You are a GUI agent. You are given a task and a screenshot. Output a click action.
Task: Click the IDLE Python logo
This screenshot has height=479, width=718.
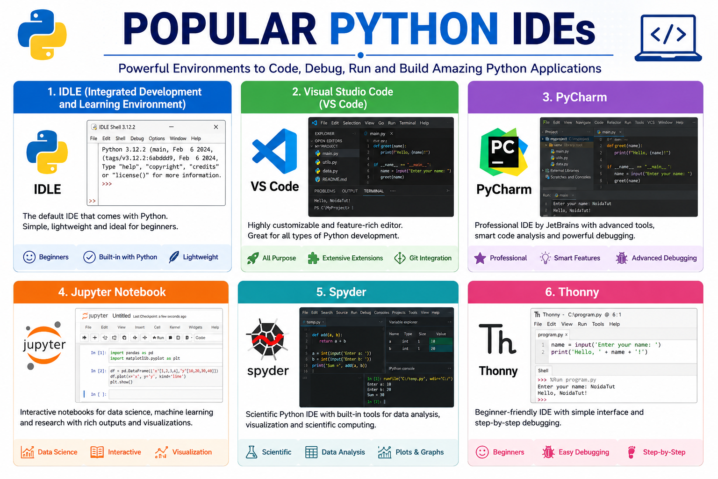(x=47, y=152)
